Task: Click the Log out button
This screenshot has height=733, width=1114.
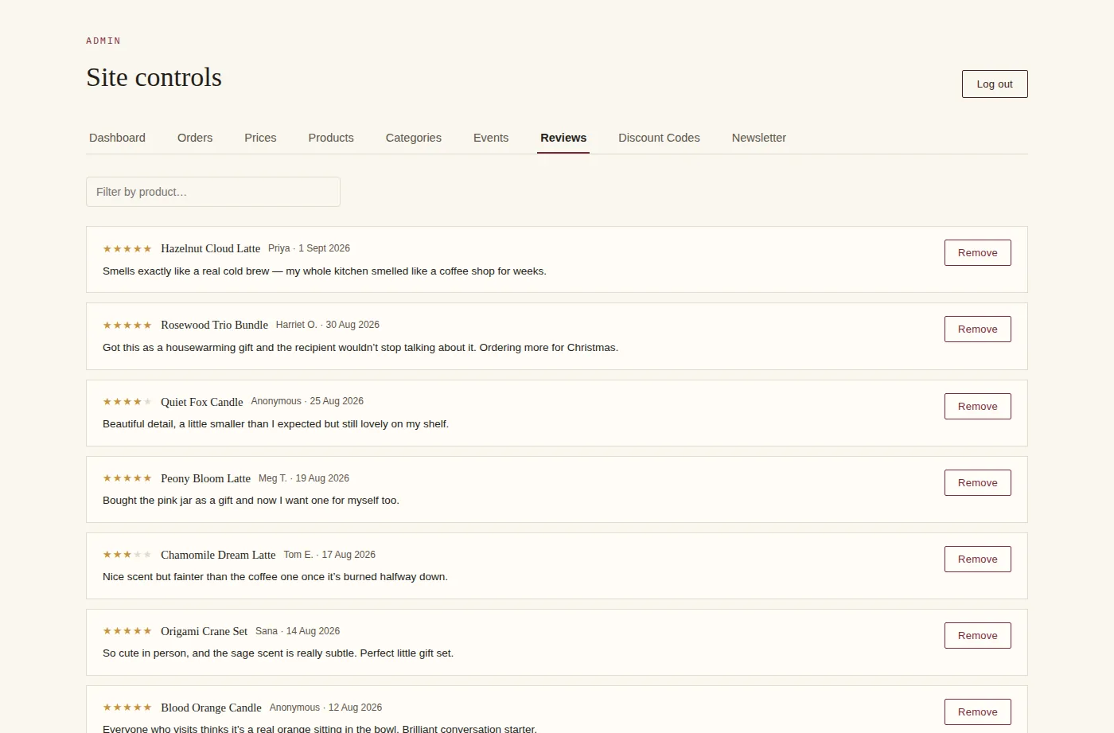Action: coord(995,84)
